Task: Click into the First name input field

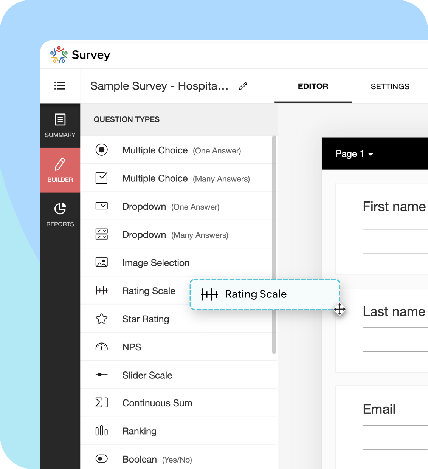Action: tap(395, 241)
